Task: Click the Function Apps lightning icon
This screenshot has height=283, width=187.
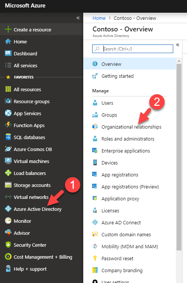Action: point(8,125)
